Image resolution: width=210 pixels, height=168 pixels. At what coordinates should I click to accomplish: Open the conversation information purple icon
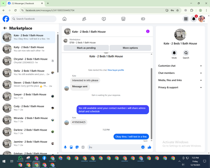click(148, 31)
